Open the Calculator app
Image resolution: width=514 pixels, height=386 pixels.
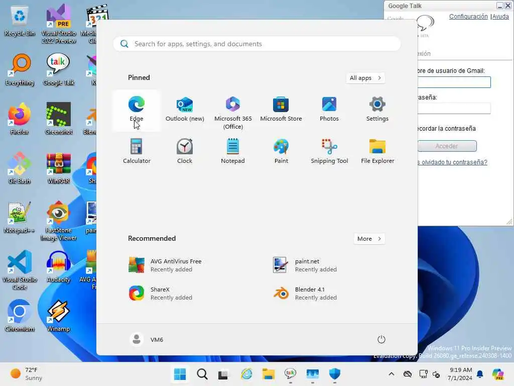[x=137, y=152]
